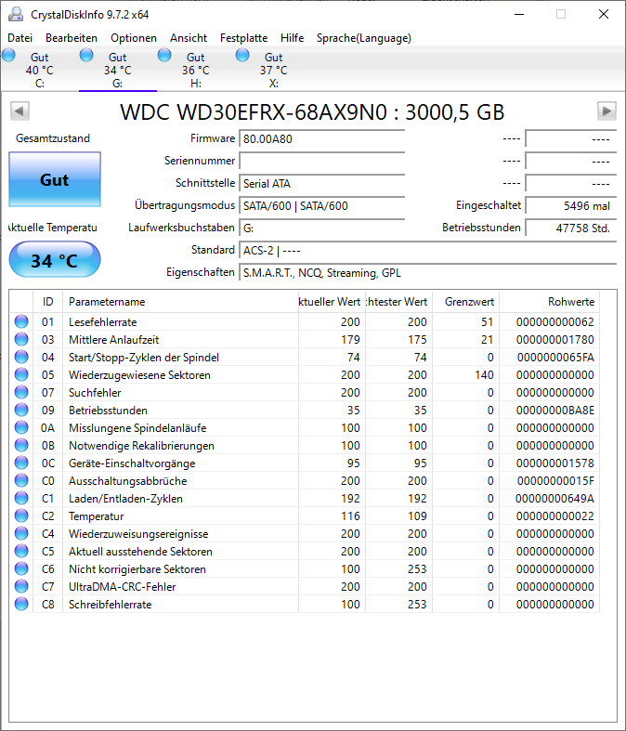This screenshot has width=626, height=731.
Task: Click the CrystalDiskInfo app icon in title bar
Action: pyautogui.click(x=16, y=15)
